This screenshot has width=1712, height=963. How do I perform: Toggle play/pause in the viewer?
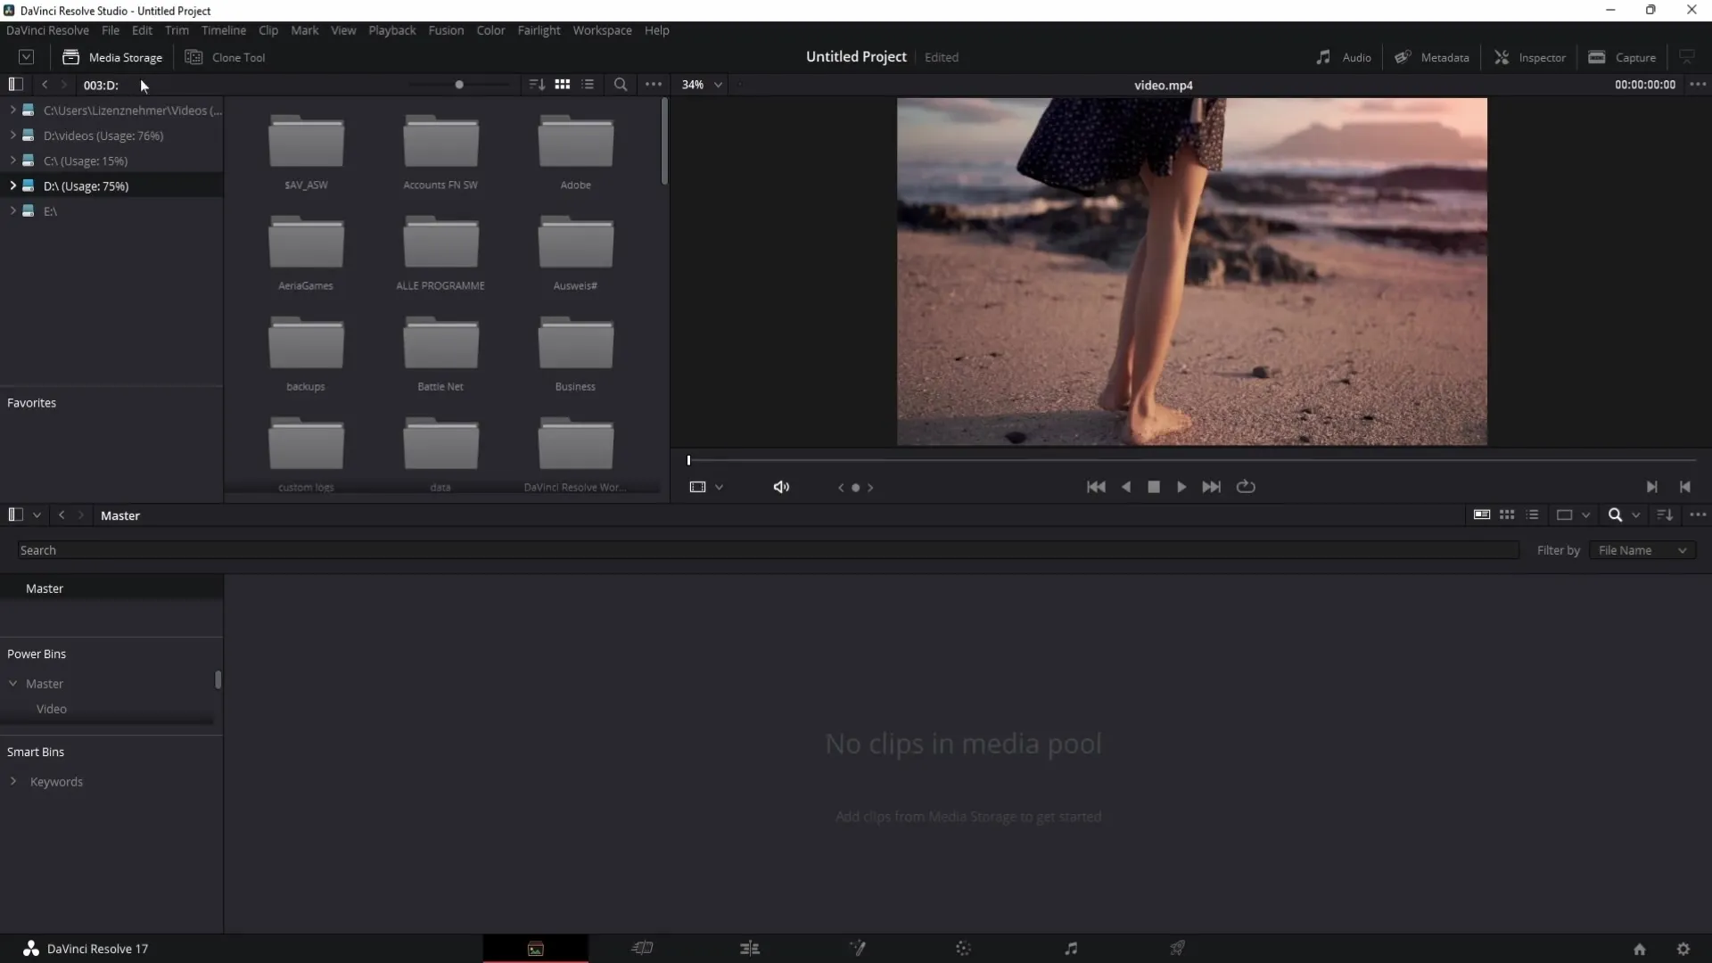[1181, 487]
